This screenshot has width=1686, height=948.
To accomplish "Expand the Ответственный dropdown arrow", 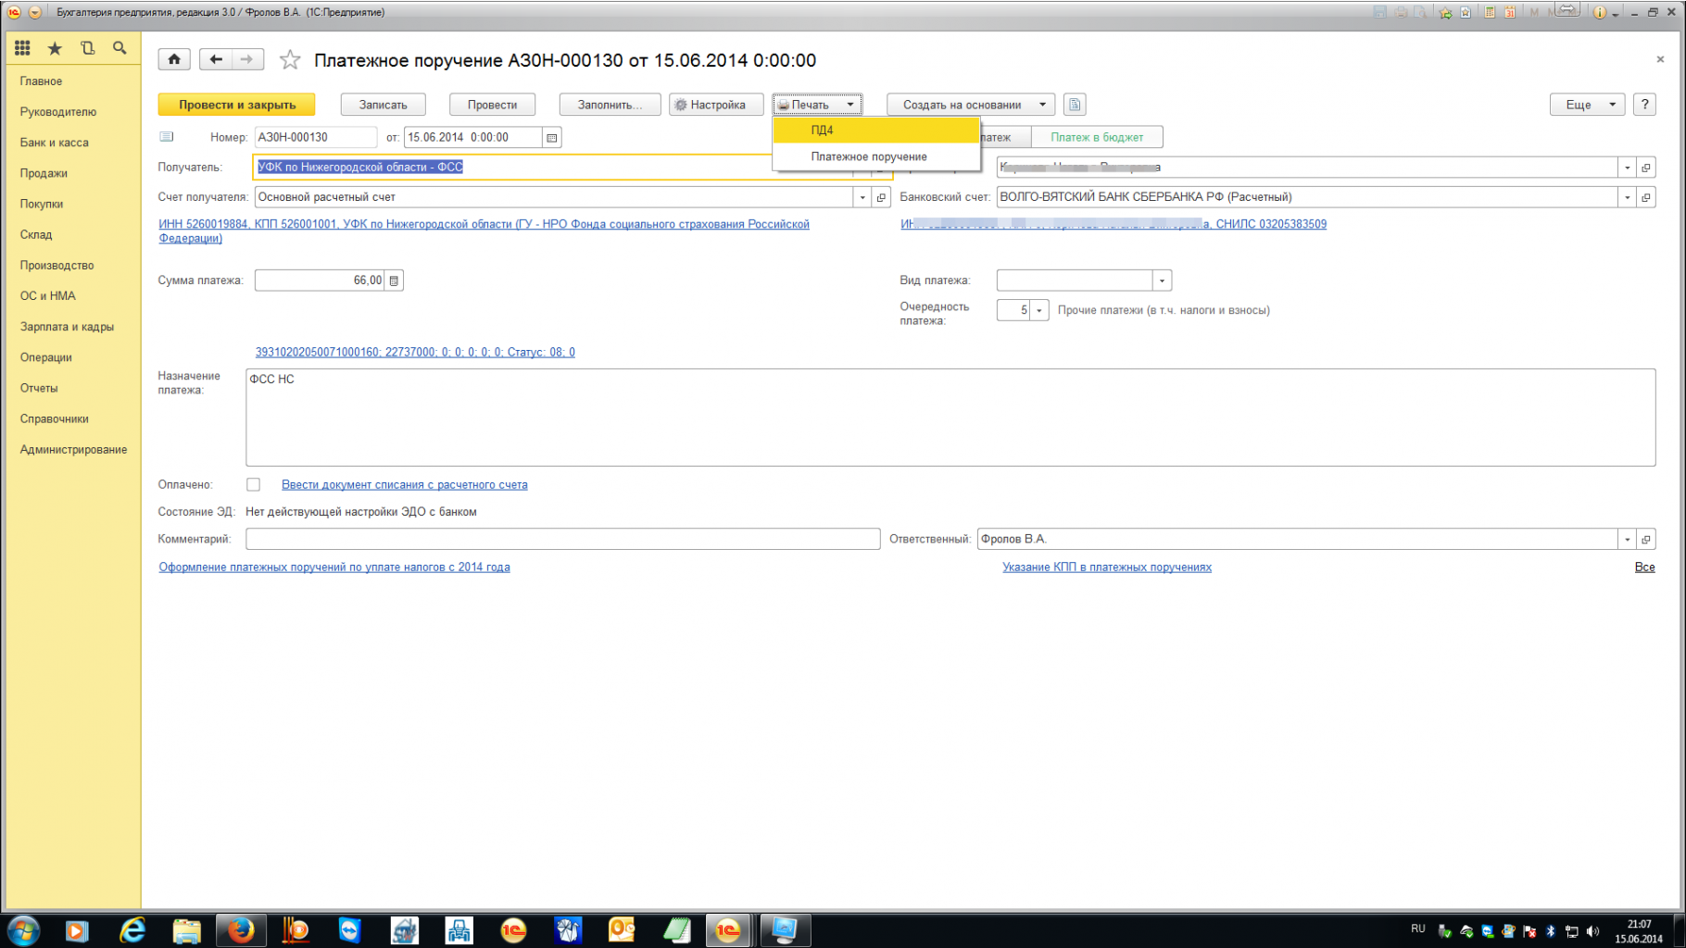I will pos(1628,540).
